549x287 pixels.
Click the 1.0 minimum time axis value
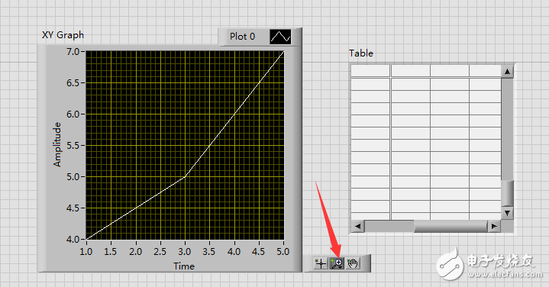click(x=86, y=252)
